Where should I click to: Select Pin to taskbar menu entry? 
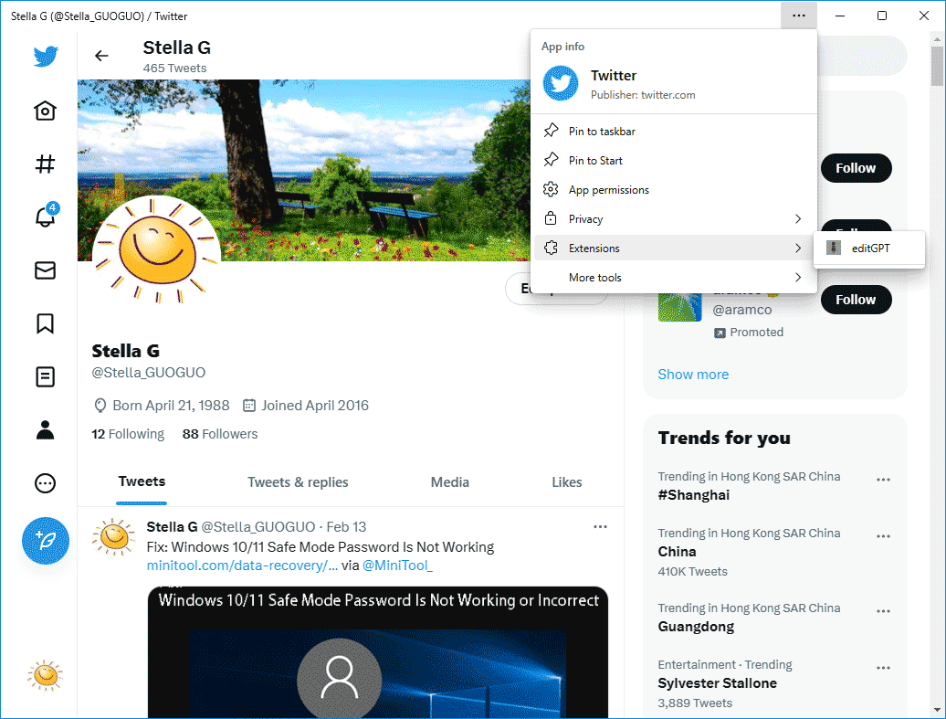tap(675, 131)
